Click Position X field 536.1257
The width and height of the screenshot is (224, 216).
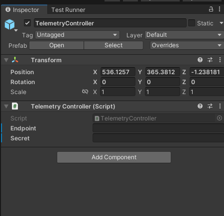tap(118, 72)
